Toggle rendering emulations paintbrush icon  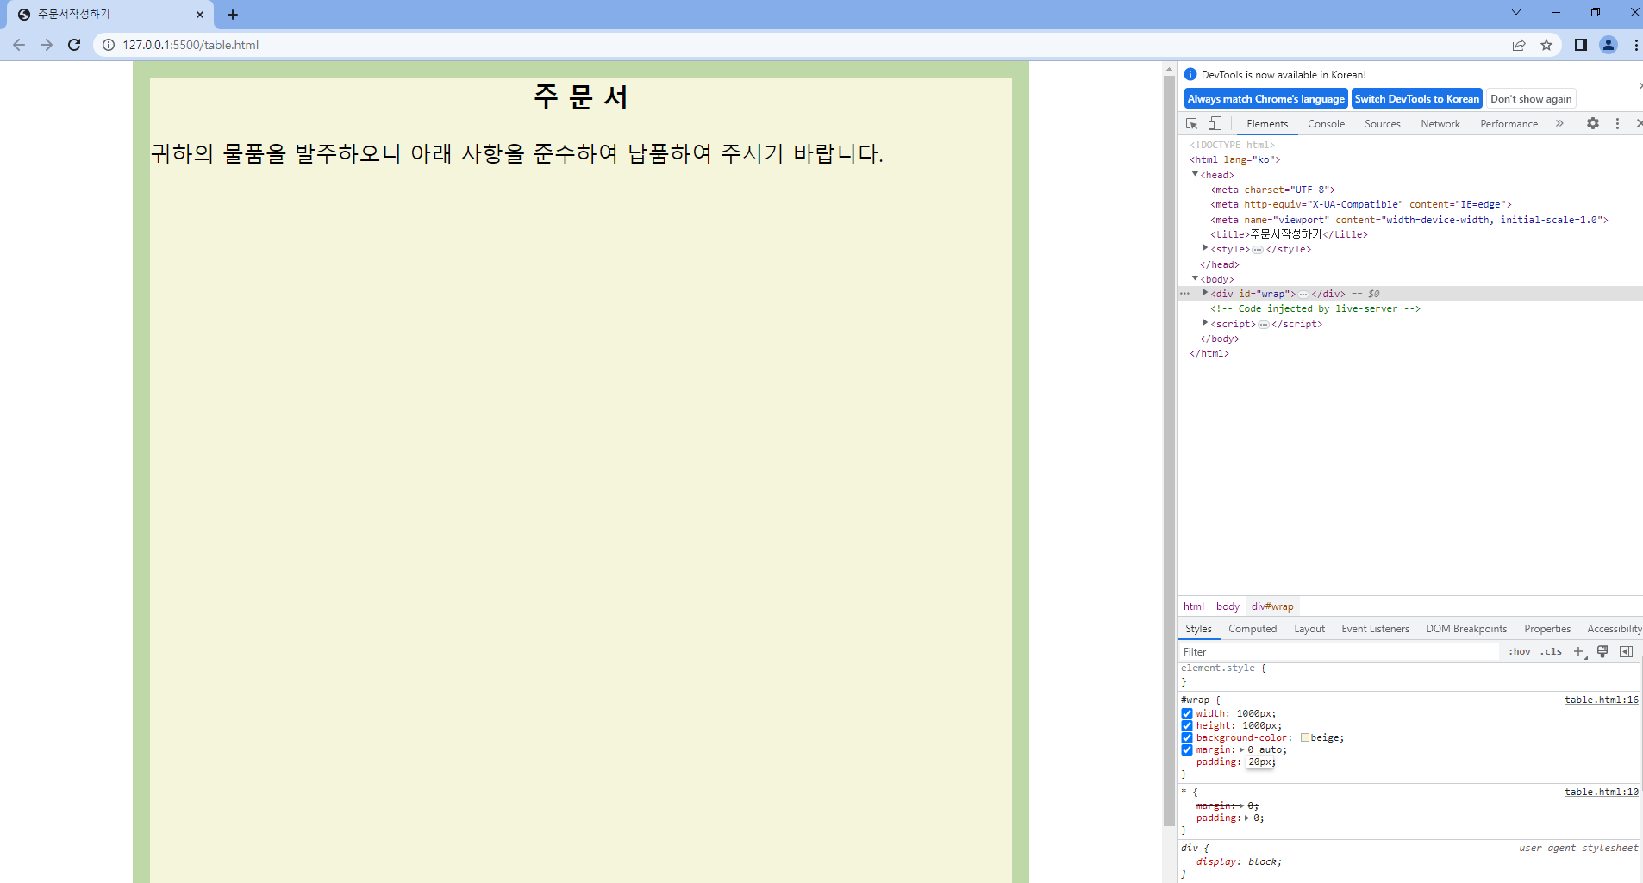[1602, 652]
